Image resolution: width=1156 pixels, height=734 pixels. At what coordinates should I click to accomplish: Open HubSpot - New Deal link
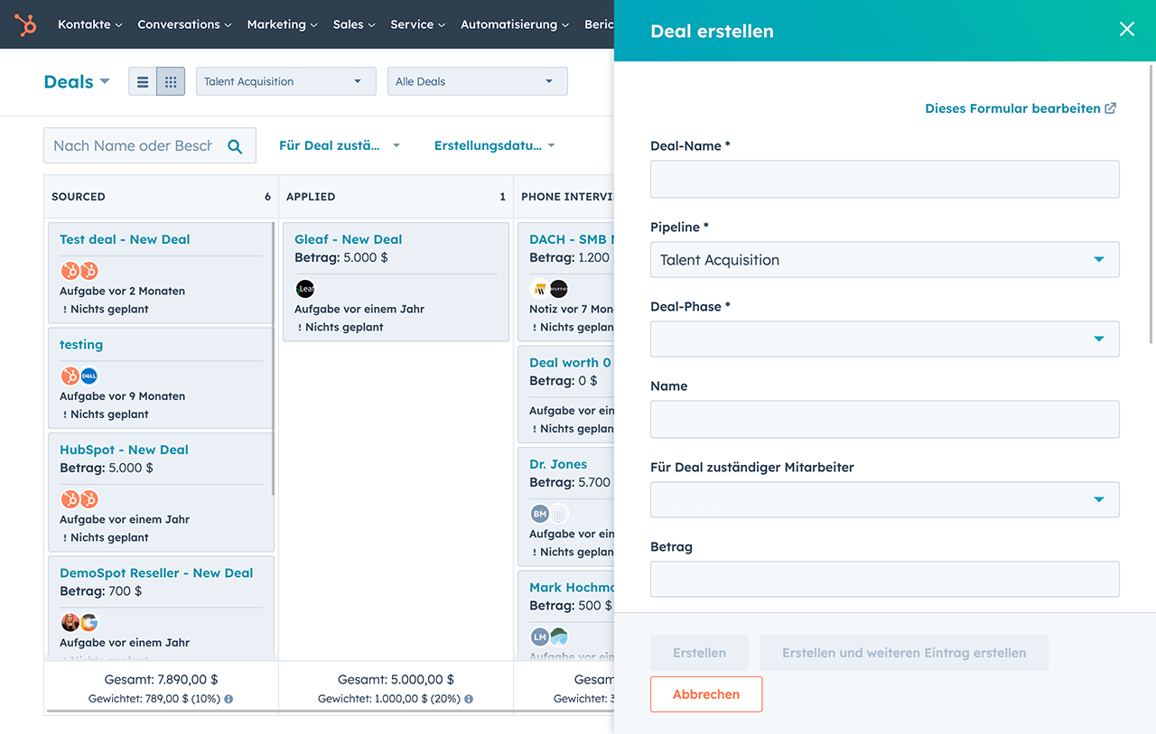tap(124, 450)
